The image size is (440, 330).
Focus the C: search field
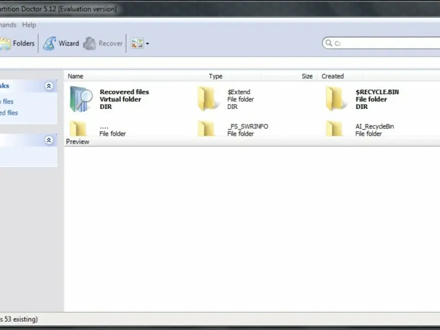pyautogui.click(x=381, y=43)
